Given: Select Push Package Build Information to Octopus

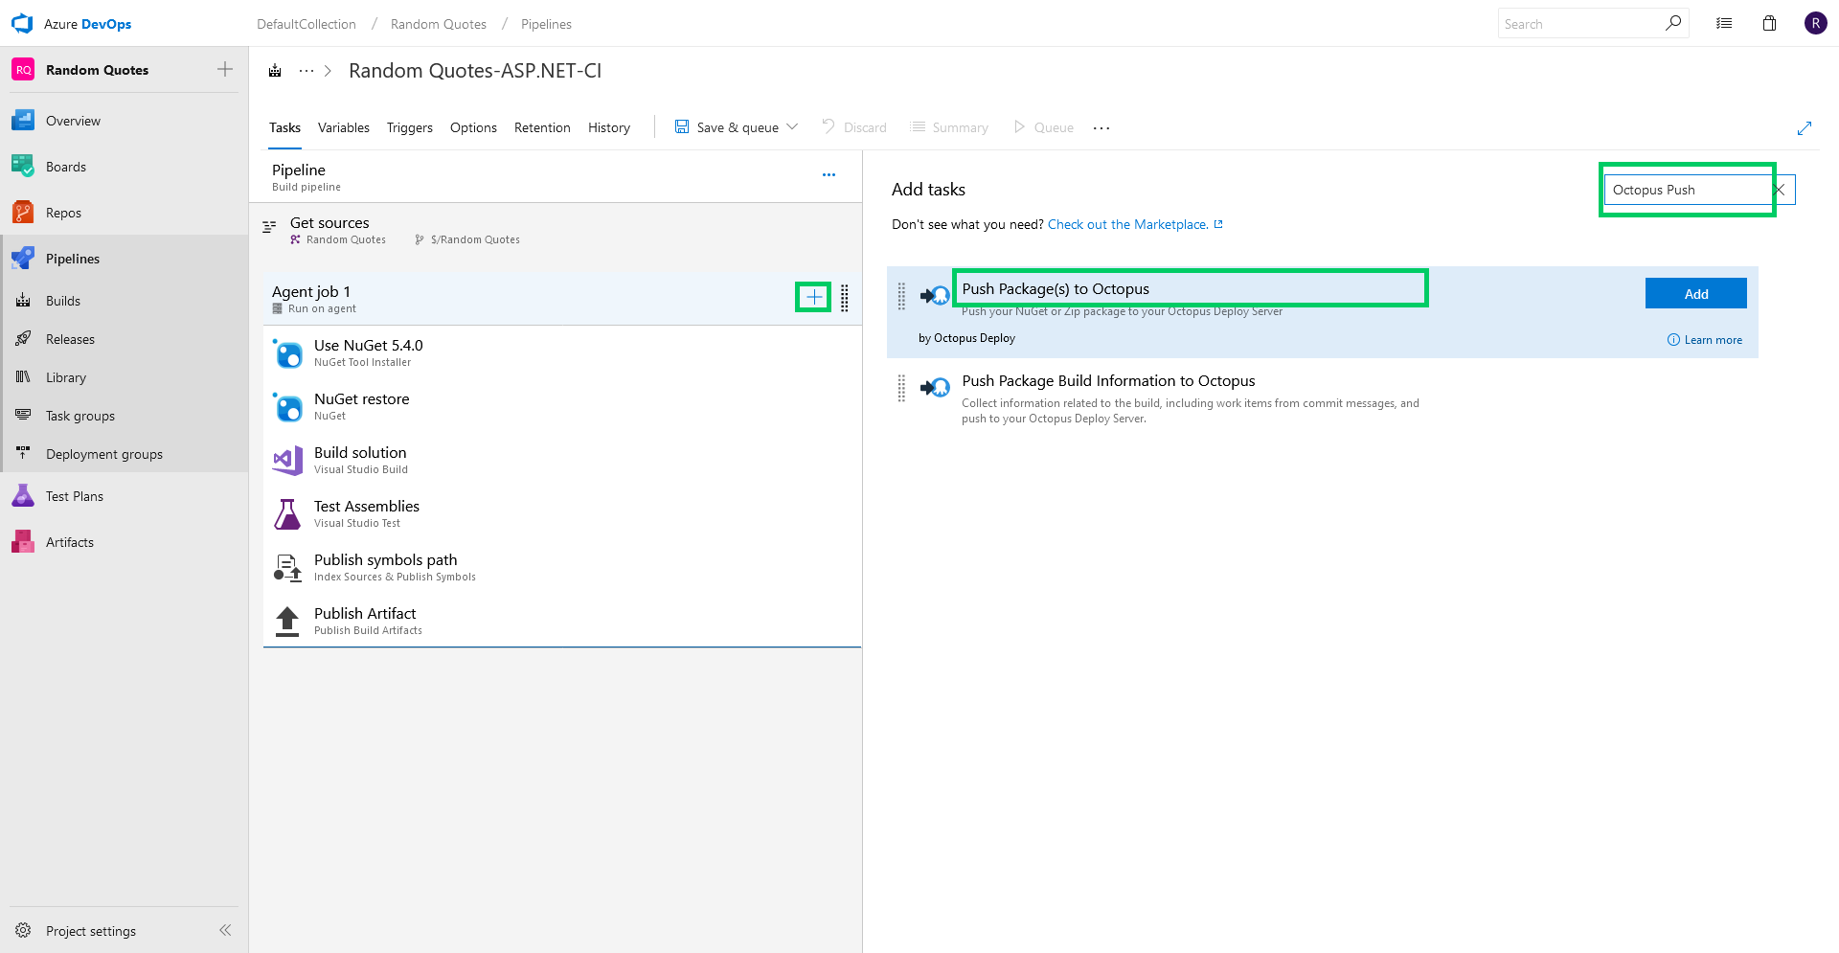Looking at the screenshot, I should pos(1322,398).
